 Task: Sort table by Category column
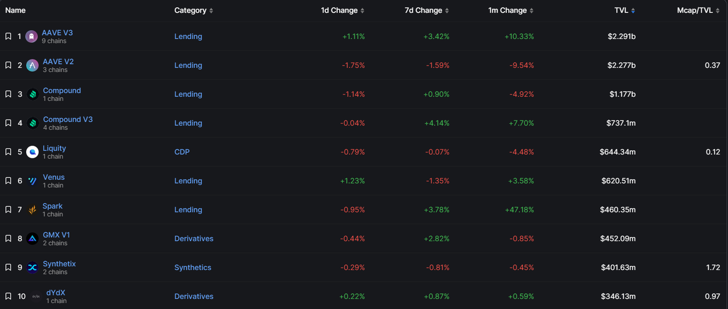click(x=193, y=10)
